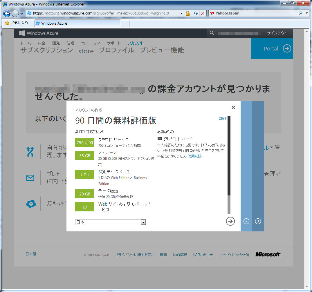
Task: Go to プレビュー機能 section
Action: point(162,50)
